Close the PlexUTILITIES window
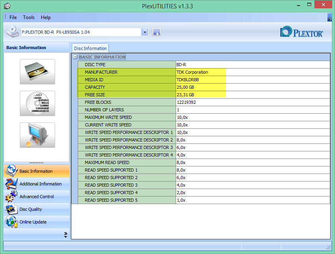Screen dimensions: 335x254 [323, 4]
